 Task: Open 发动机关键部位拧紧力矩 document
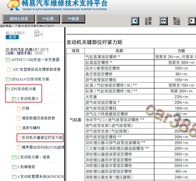(42, 138)
